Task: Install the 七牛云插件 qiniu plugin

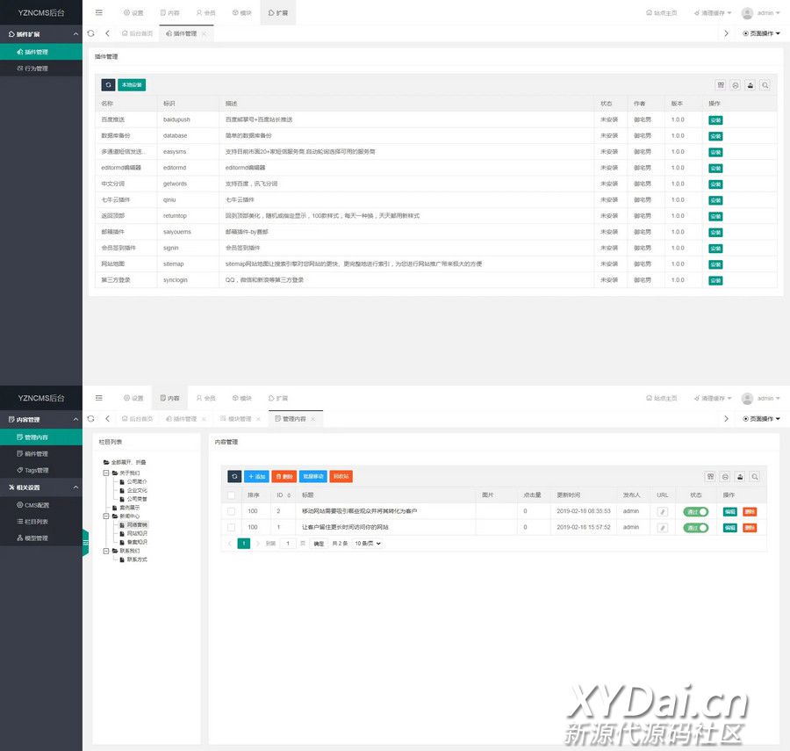Action: 715,200
